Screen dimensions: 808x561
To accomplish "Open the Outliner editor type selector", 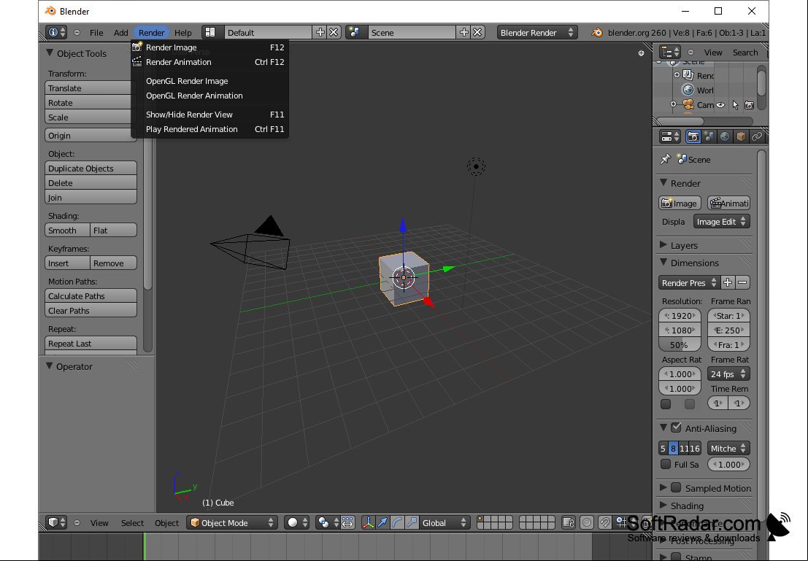I will pyautogui.click(x=670, y=52).
